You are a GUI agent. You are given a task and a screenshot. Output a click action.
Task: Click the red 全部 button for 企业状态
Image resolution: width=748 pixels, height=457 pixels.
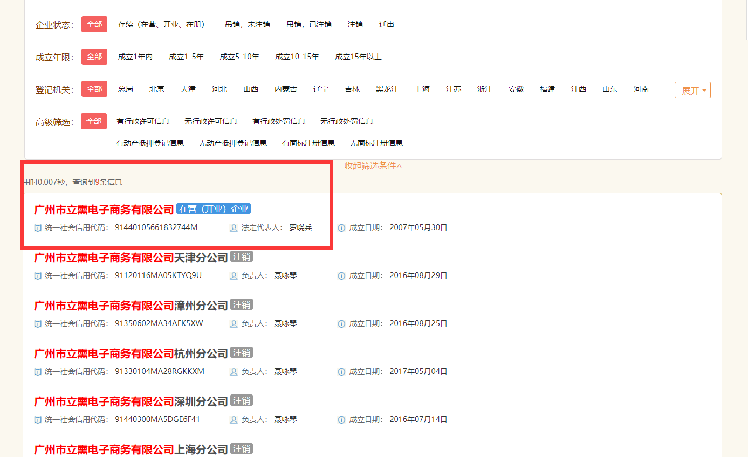94,24
